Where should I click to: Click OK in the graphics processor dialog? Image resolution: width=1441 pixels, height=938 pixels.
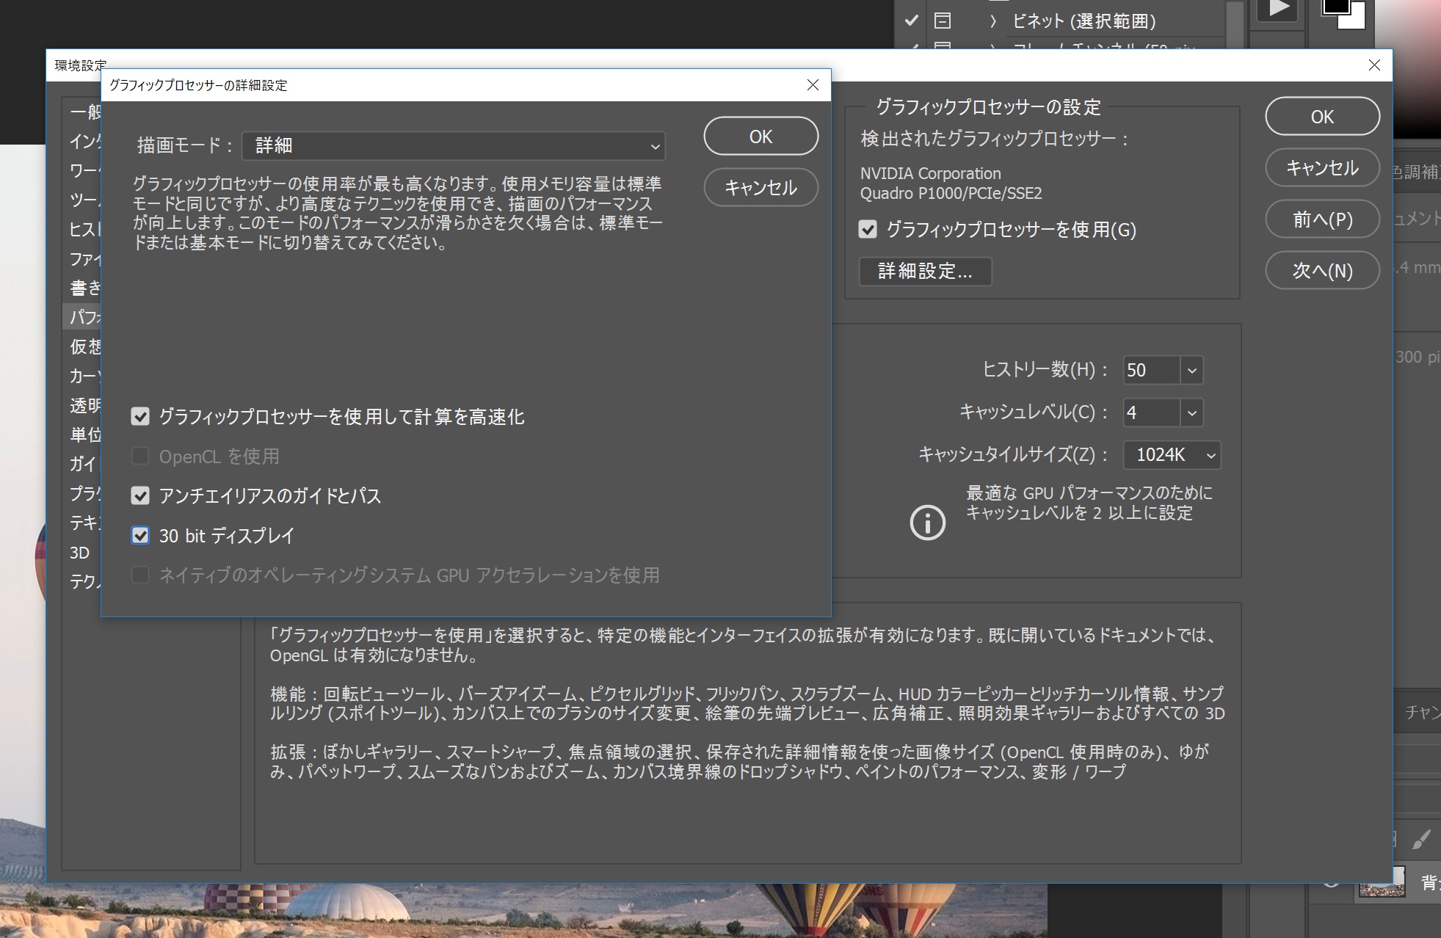[x=761, y=136]
